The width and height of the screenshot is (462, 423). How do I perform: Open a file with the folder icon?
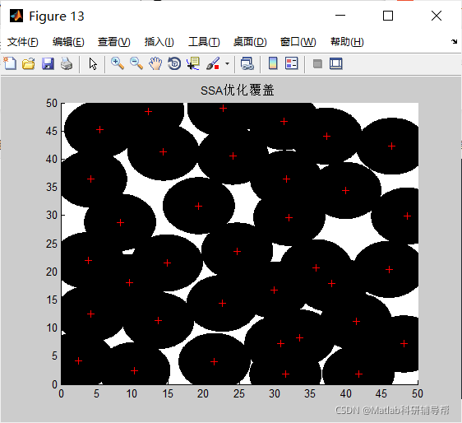[x=29, y=63]
